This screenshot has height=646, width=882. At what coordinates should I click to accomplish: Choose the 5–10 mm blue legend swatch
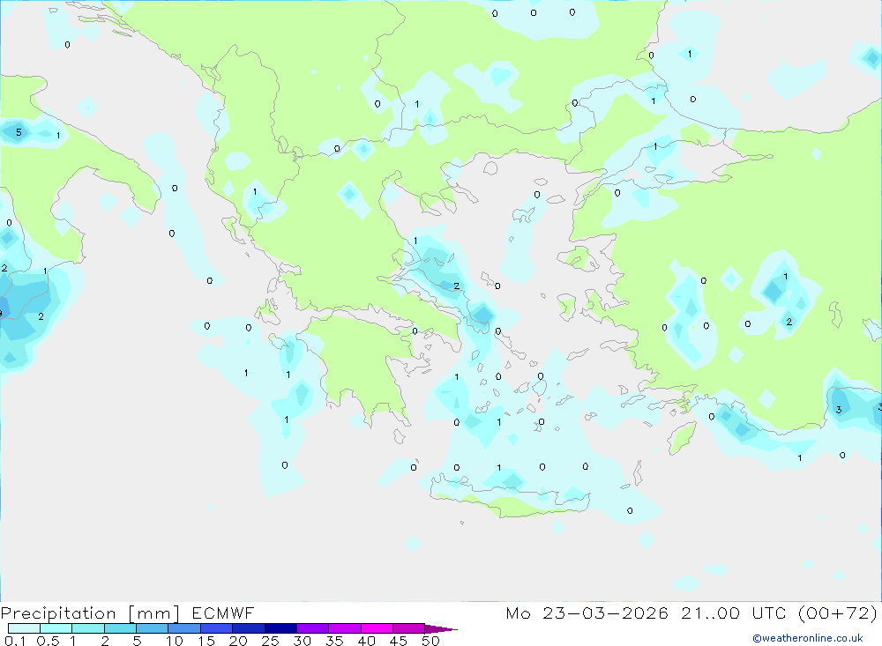(x=153, y=628)
